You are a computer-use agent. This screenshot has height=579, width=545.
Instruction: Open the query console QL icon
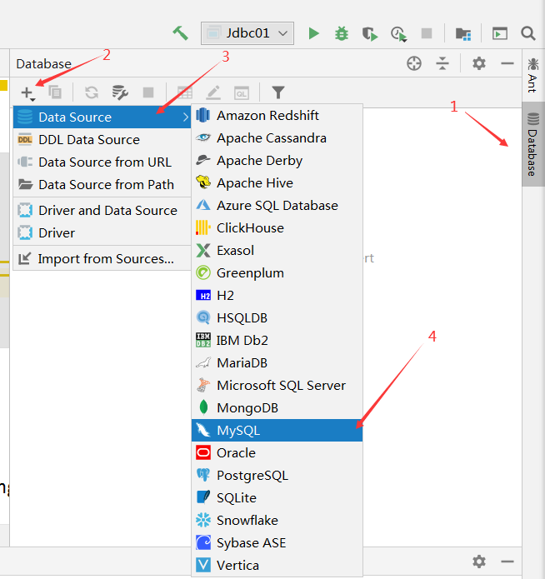point(242,92)
